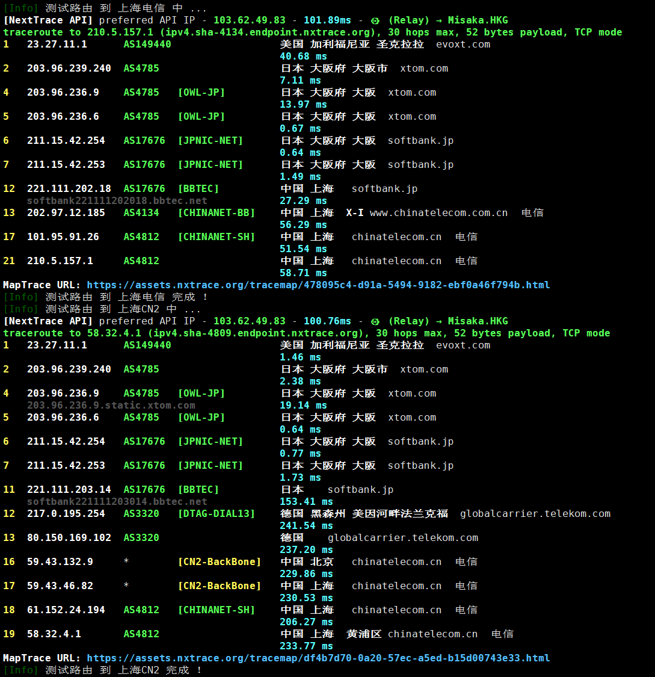Select the 206.27 ms latency value
This screenshot has width=655, height=677.
pyautogui.click(x=306, y=622)
